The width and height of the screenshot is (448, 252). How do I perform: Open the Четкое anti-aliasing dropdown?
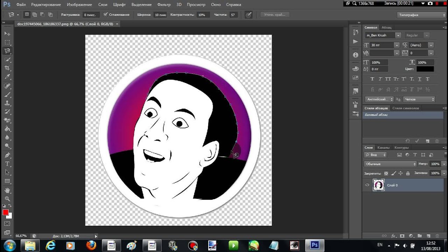[x=419, y=99]
